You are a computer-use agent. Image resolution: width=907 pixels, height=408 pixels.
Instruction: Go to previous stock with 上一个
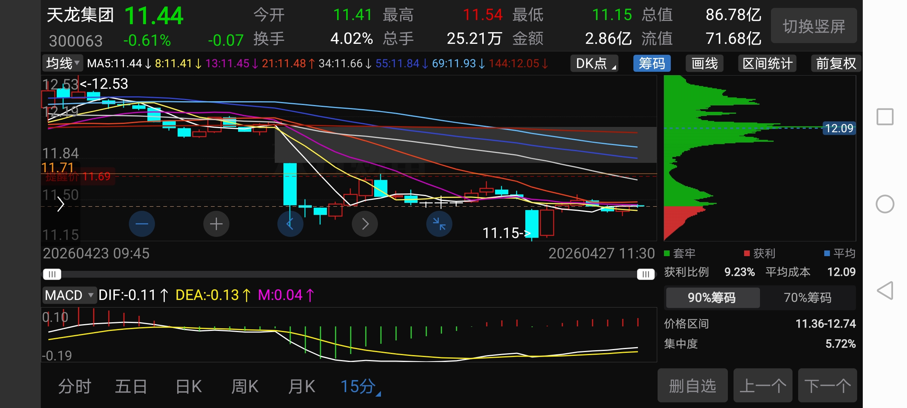click(x=763, y=386)
